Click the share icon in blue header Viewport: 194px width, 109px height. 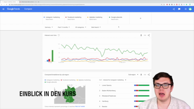pos(174,9)
